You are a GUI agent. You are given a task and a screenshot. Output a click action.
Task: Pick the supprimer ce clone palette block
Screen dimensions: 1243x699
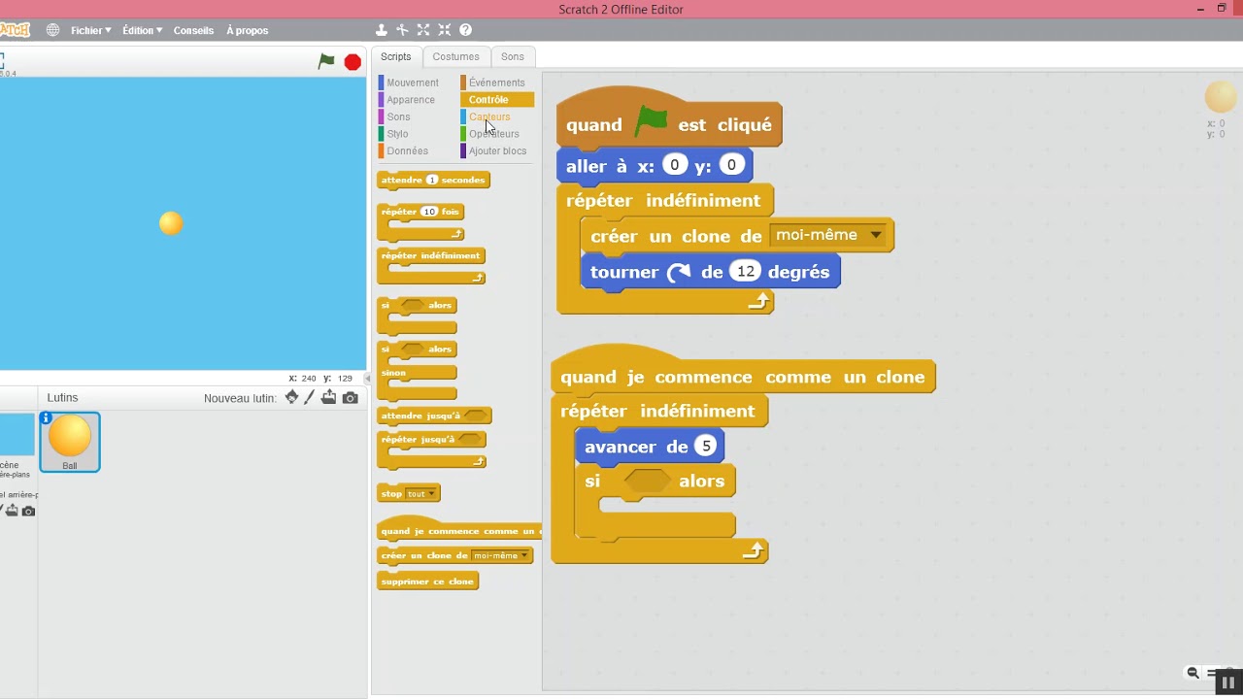coord(427,582)
